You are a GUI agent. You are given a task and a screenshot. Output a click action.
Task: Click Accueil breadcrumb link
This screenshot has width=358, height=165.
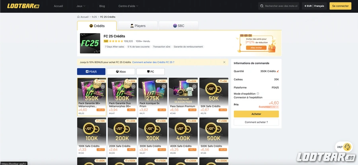click(x=84, y=17)
